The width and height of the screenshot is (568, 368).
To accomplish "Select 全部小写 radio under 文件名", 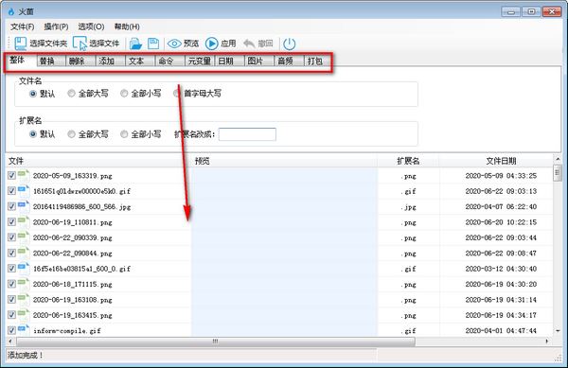I will [124, 94].
